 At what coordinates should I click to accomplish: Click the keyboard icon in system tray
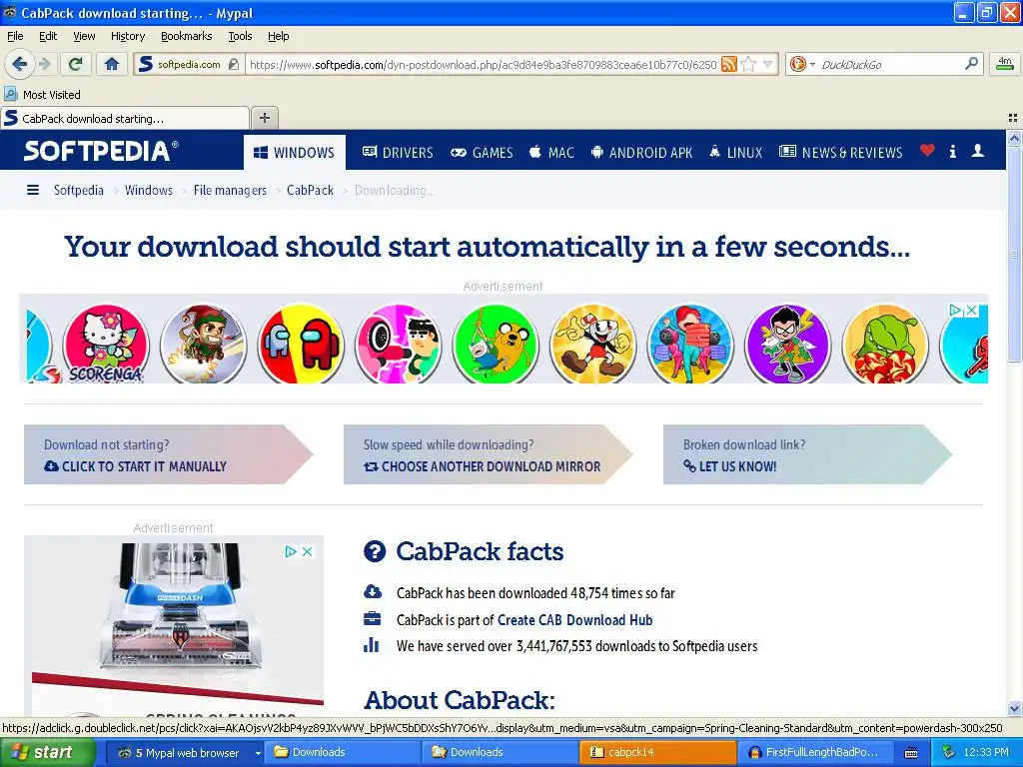click(x=911, y=753)
